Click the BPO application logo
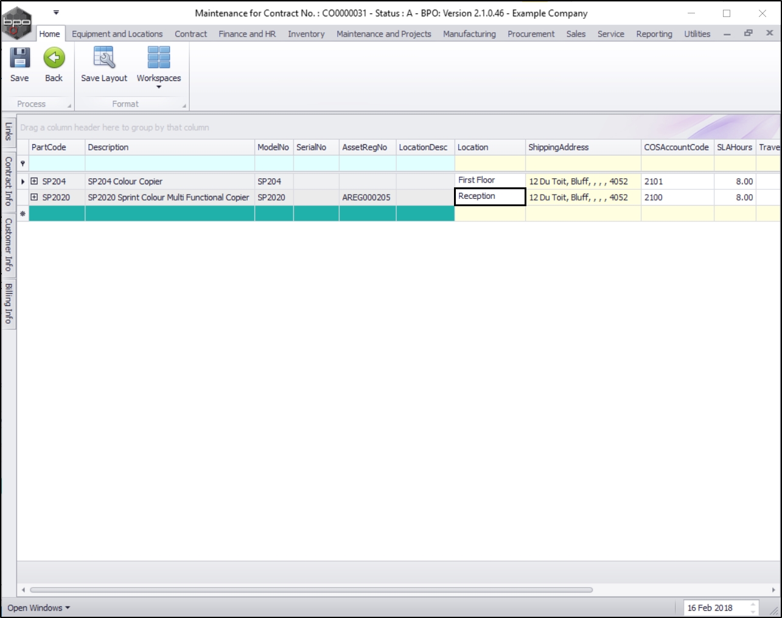Viewport: 782px width, 618px height. 17,23
